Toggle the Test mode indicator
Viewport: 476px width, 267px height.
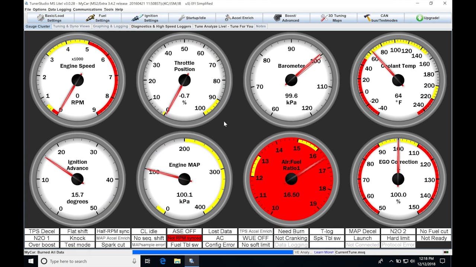point(77,244)
